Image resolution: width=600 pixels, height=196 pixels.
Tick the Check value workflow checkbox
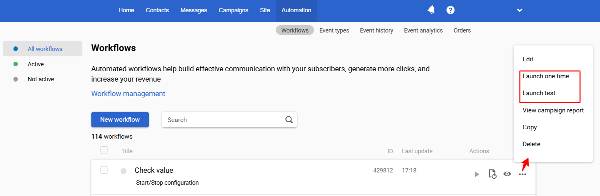point(104,170)
